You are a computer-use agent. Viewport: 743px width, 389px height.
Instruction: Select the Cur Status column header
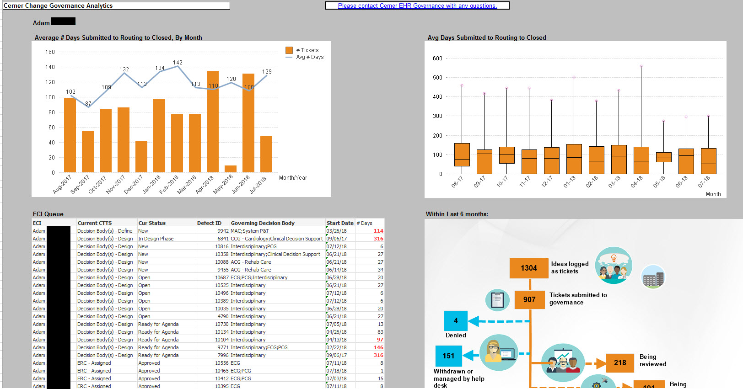(x=167, y=223)
